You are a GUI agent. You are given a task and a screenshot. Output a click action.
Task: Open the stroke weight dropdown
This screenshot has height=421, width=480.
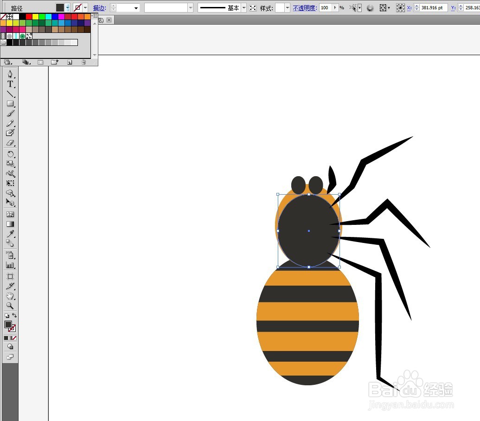pyautogui.click(x=136, y=8)
